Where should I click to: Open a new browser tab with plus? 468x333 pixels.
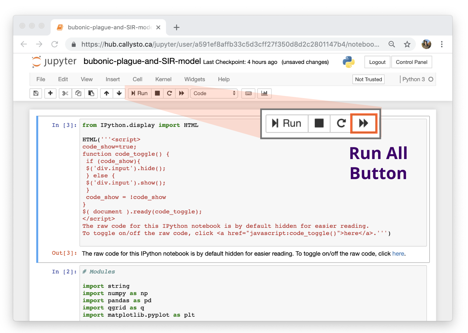click(177, 28)
